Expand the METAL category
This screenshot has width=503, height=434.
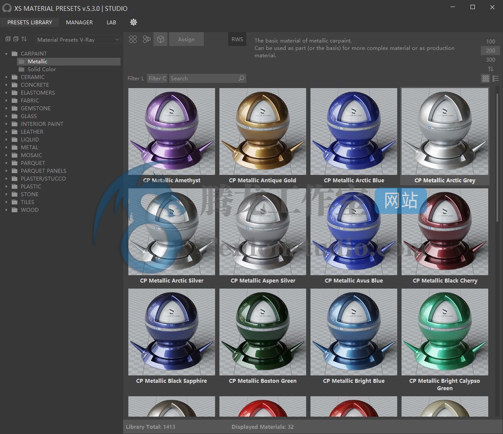click(6, 147)
